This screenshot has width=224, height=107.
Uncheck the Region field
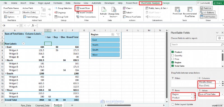(172, 62)
